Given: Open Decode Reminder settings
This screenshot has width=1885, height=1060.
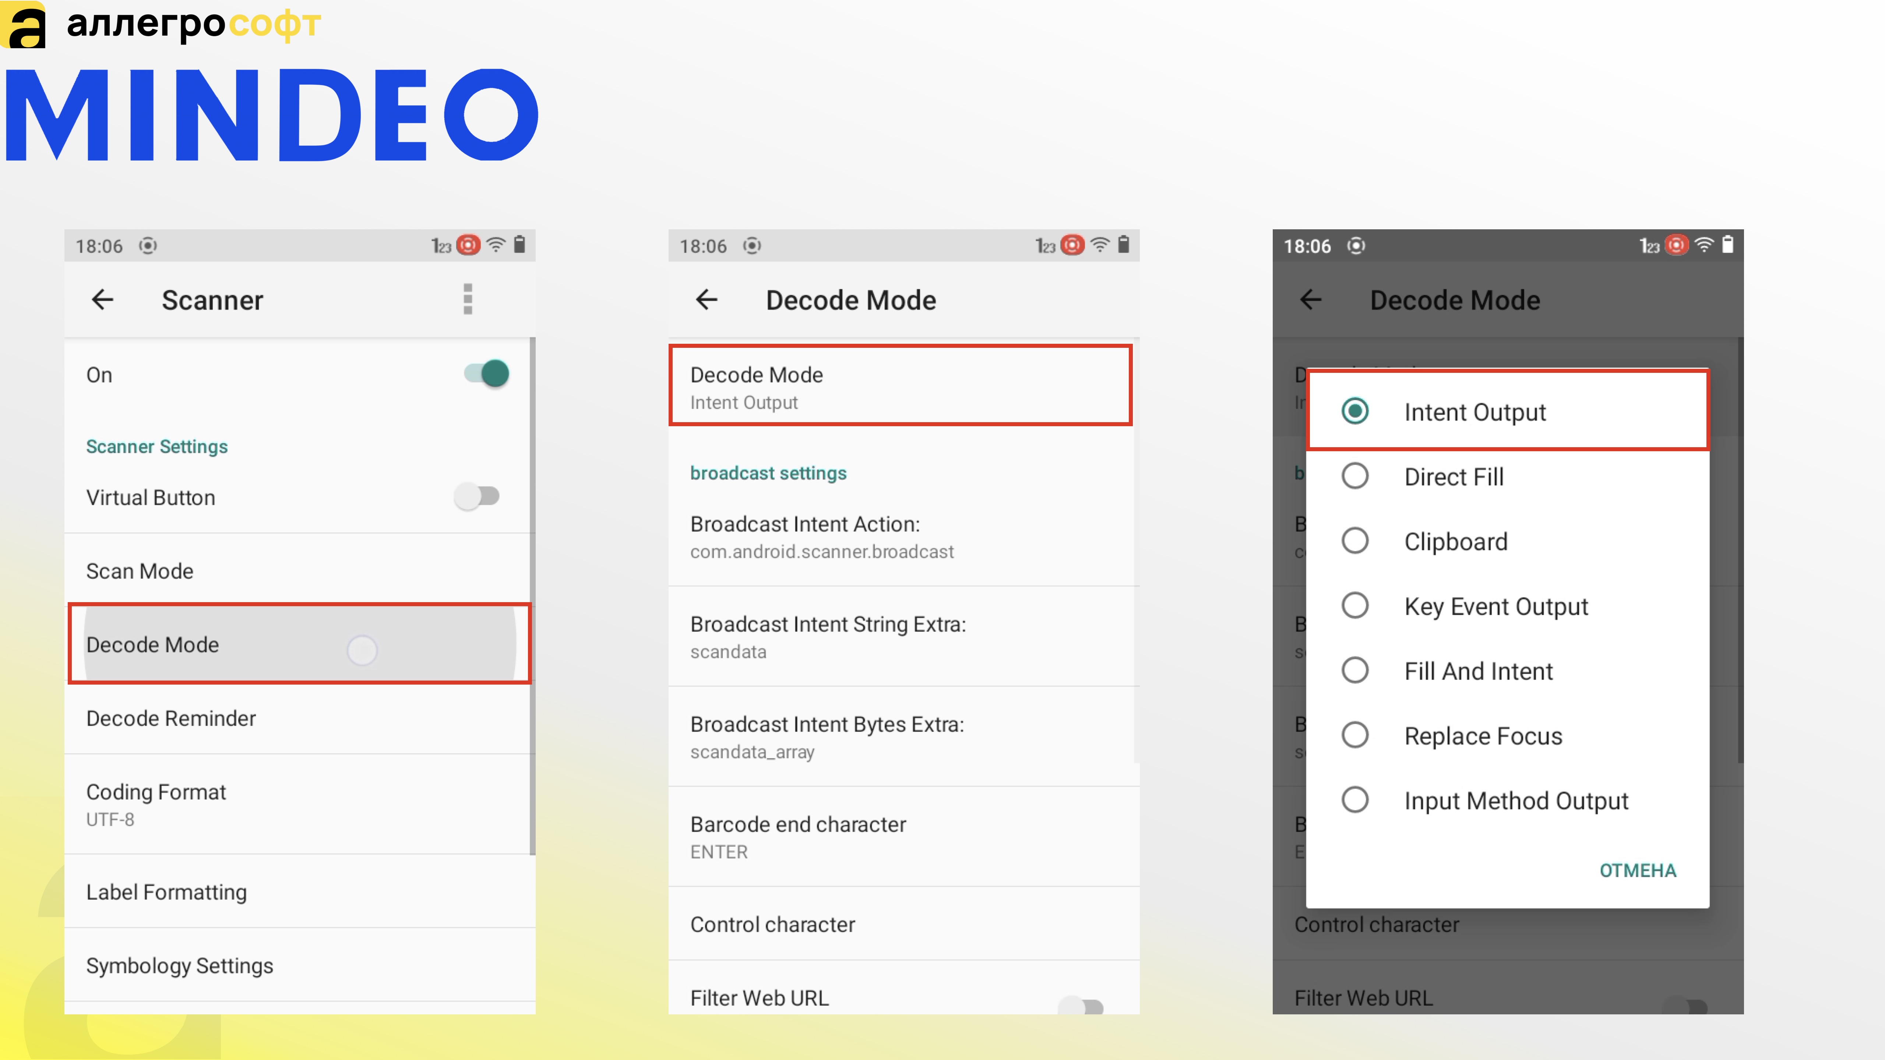Looking at the screenshot, I should 299,718.
